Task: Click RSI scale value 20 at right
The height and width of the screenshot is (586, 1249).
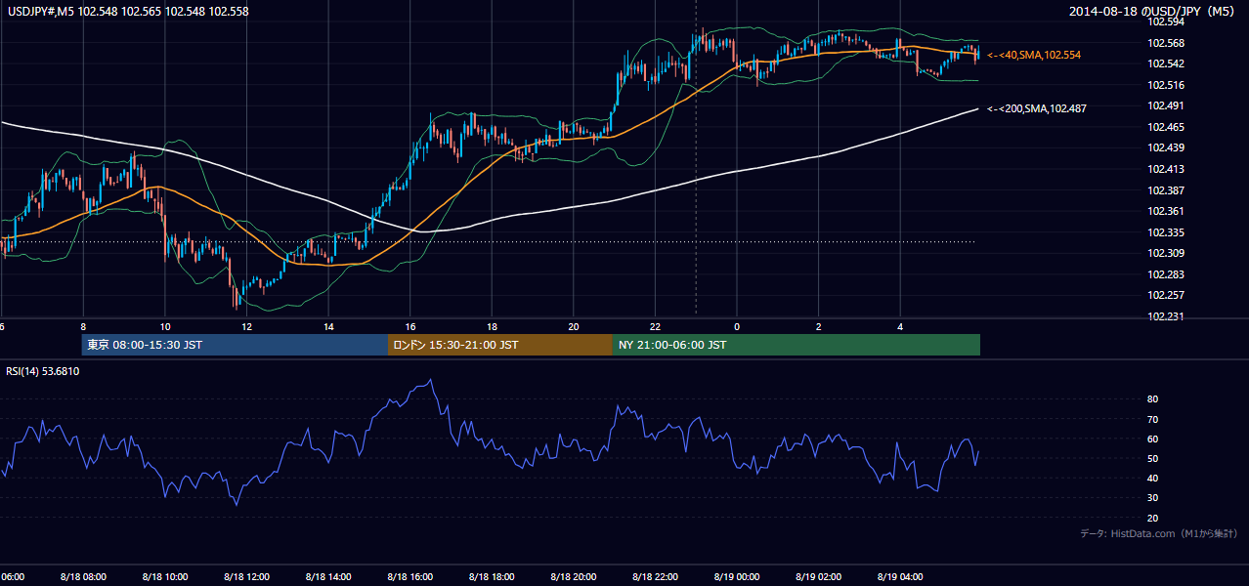Action: [x=1152, y=518]
